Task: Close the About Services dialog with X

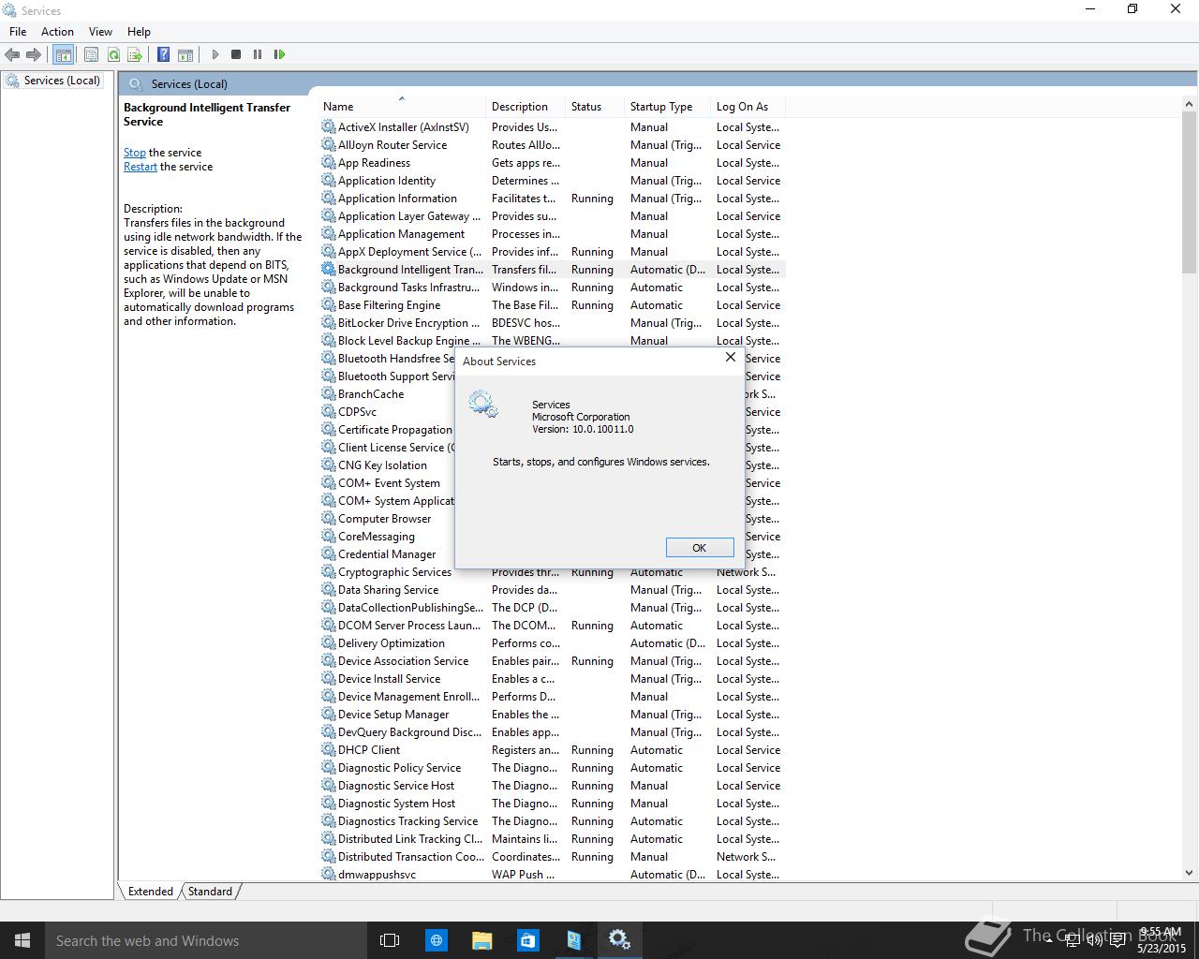Action: coord(731,358)
